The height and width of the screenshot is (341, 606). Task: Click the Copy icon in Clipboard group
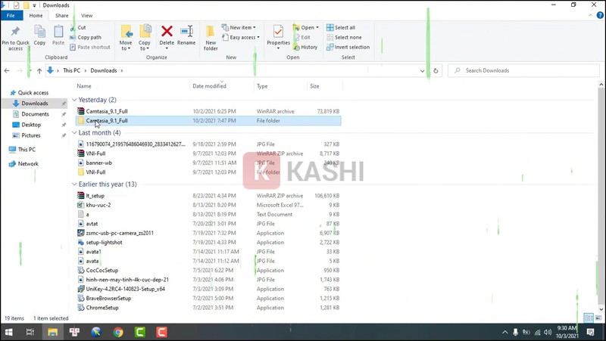coord(39,35)
